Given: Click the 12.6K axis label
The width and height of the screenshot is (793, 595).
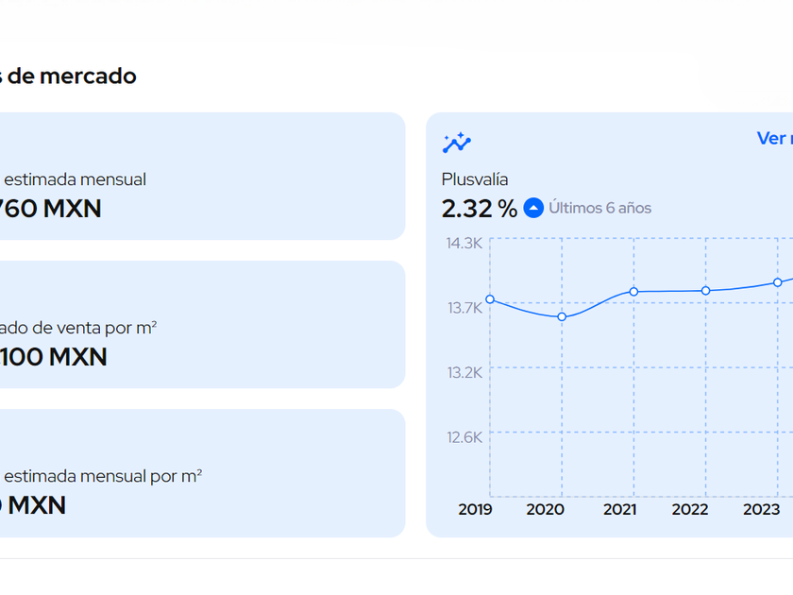Looking at the screenshot, I should click(x=464, y=436).
